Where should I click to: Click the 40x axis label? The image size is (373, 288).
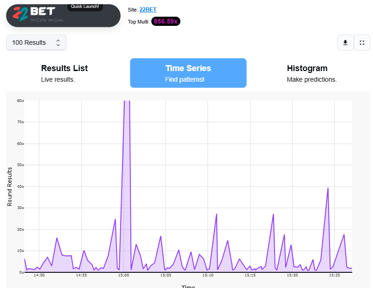pyautogui.click(x=20, y=186)
